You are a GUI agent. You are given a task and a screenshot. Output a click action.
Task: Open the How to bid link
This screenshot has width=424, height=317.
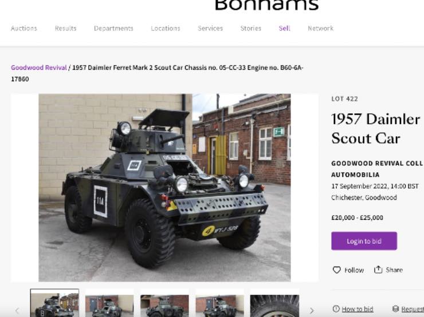pyautogui.click(x=357, y=309)
